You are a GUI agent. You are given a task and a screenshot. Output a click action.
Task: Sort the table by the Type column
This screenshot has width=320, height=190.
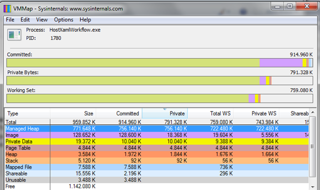tap(27, 113)
